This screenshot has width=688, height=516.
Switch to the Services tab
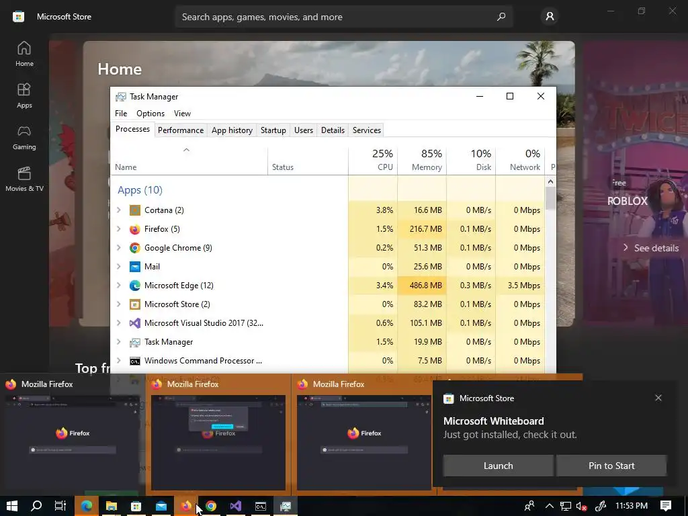point(367,130)
